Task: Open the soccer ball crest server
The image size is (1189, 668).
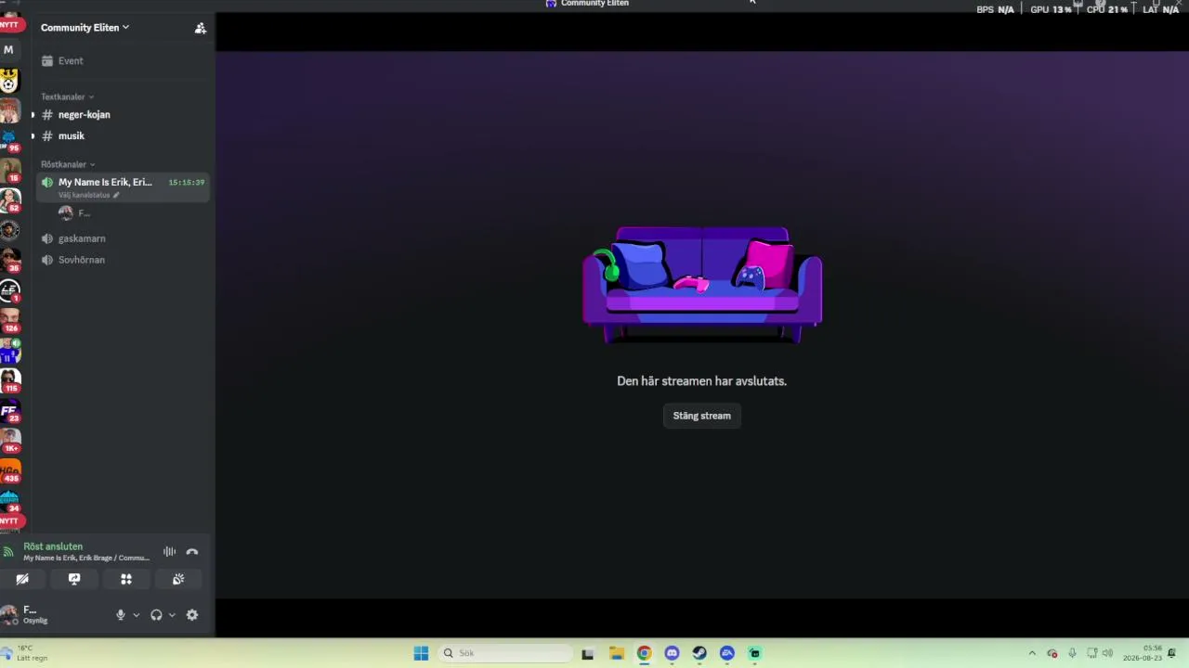Action: (x=9, y=82)
